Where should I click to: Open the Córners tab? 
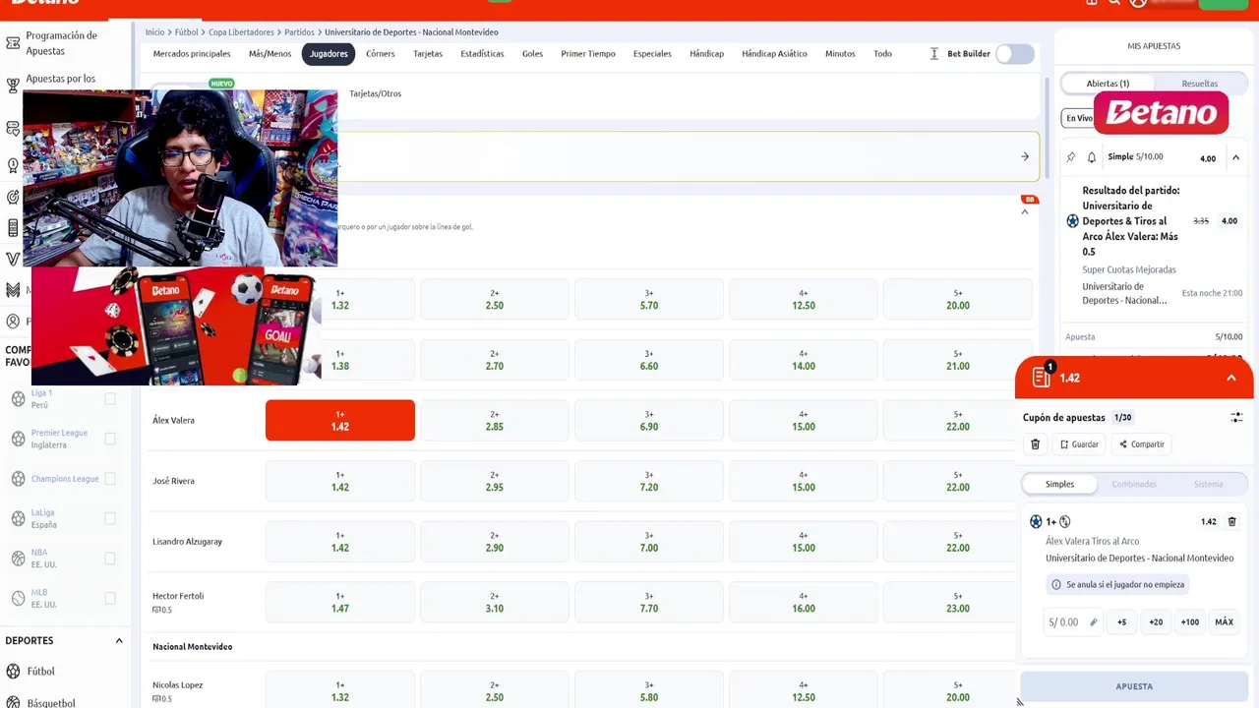click(x=381, y=54)
